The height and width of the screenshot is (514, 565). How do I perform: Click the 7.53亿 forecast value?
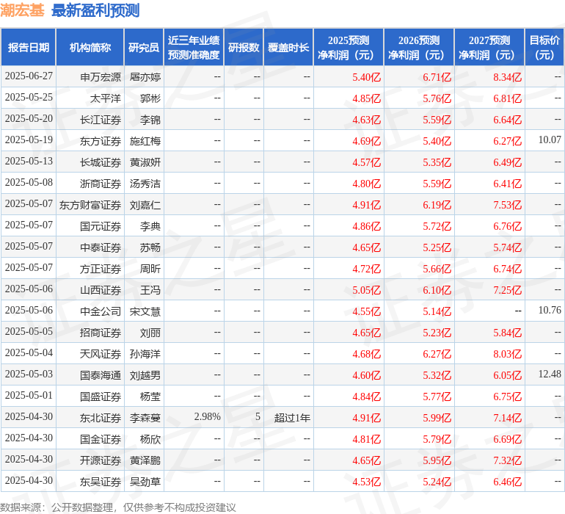507,205
